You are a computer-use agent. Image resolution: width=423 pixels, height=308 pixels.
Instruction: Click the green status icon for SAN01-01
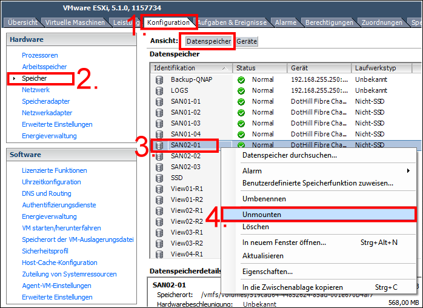click(241, 101)
